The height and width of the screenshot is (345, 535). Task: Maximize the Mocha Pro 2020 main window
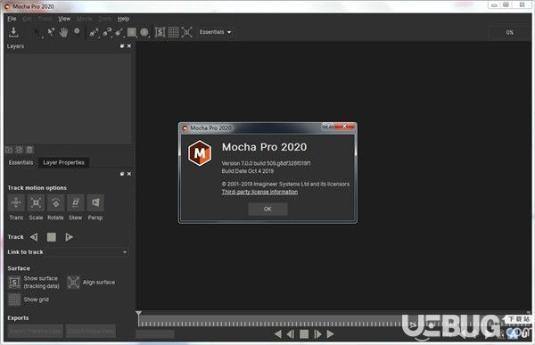click(x=506, y=5)
